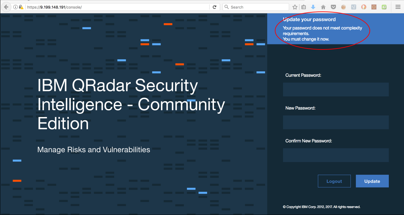Bookmark this page with the star icon
The width and height of the screenshot is (404, 215).
[295, 7]
